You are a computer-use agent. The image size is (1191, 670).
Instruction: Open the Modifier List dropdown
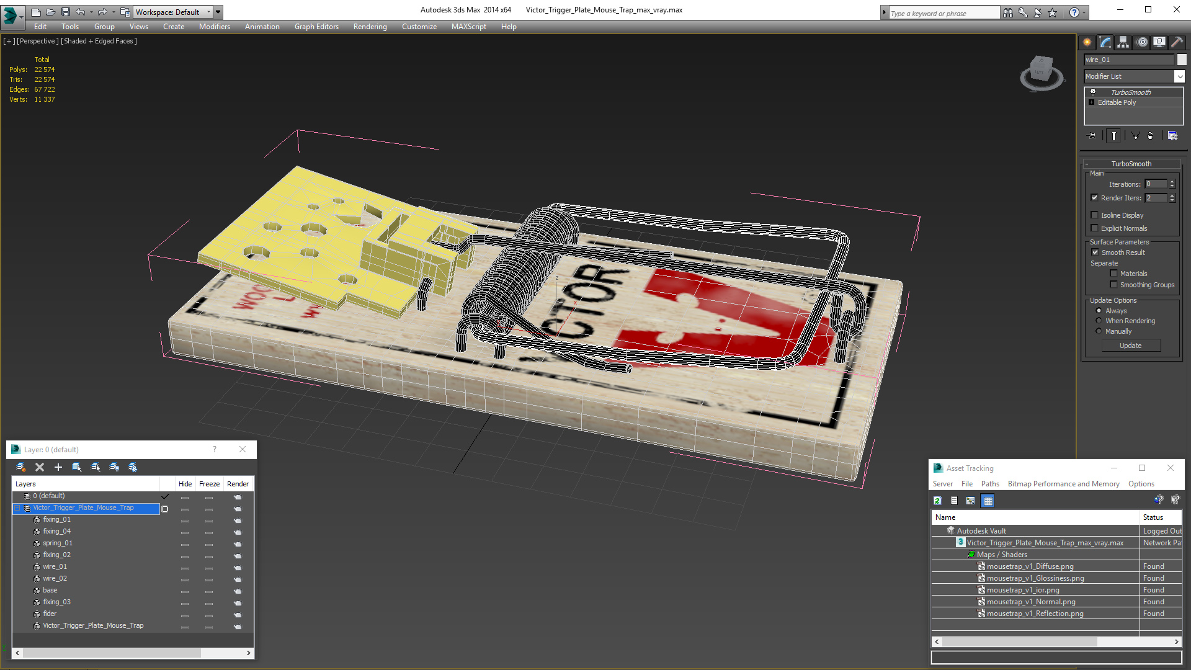pyautogui.click(x=1179, y=76)
